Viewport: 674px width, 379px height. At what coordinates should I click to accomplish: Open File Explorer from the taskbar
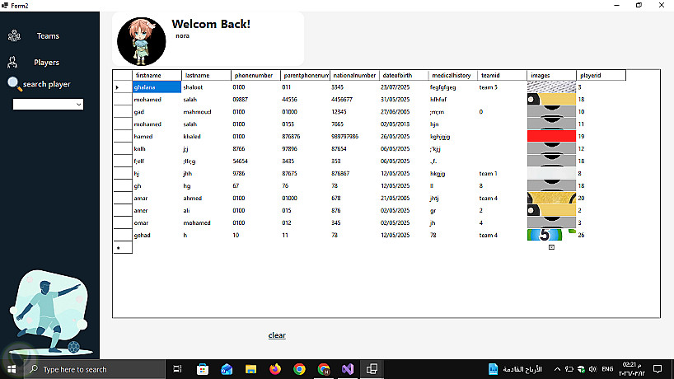point(250,369)
